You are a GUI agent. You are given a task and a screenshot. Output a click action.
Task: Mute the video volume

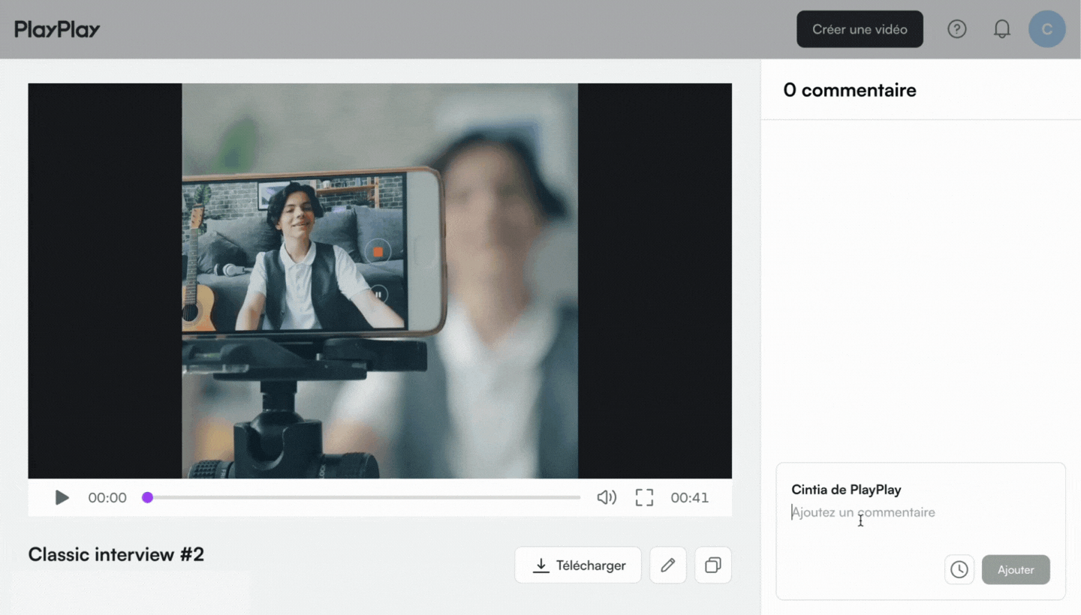click(607, 497)
